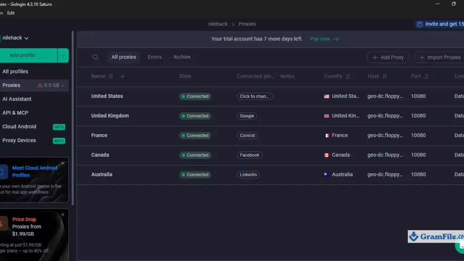This screenshot has height=261, width=464.
Task: Restore the Gologin window size
Action: coord(454,4)
